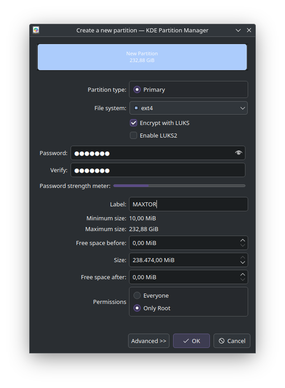This screenshot has height=388, width=285.
Task: Click the KDE Partition Manager app icon
Action: pyautogui.click(x=36, y=30)
